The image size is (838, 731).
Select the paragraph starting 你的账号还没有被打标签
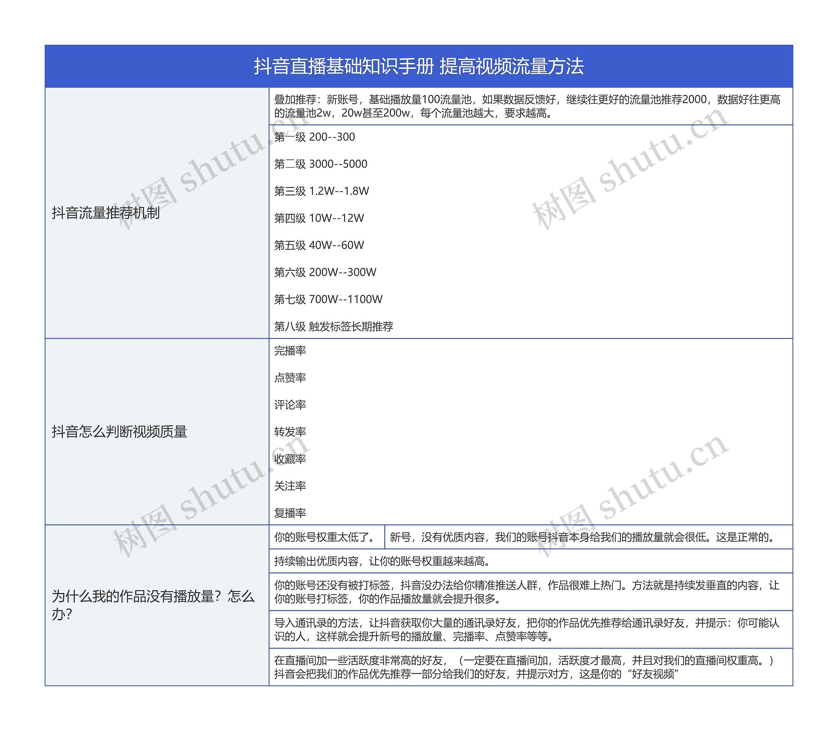531,592
